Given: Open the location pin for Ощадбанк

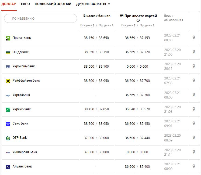Looking at the screenshot, I should click(x=193, y=52).
